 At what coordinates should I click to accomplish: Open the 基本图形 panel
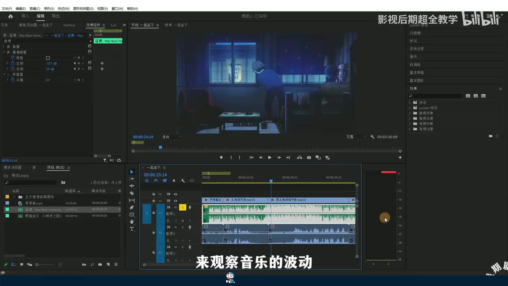(417, 81)
